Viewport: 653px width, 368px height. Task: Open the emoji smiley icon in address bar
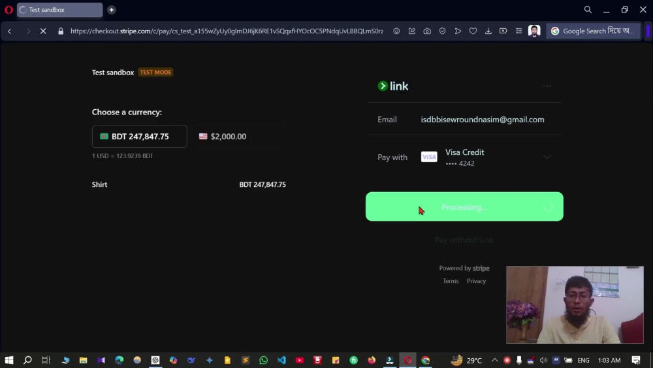[x=396, y=31]
